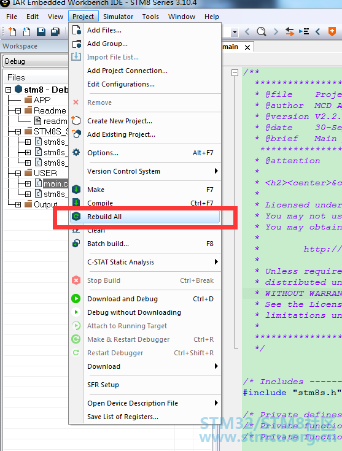Choose Save List of Registers... entry
The width and height of the screenshot is (342, 451).
coord(146,417)
